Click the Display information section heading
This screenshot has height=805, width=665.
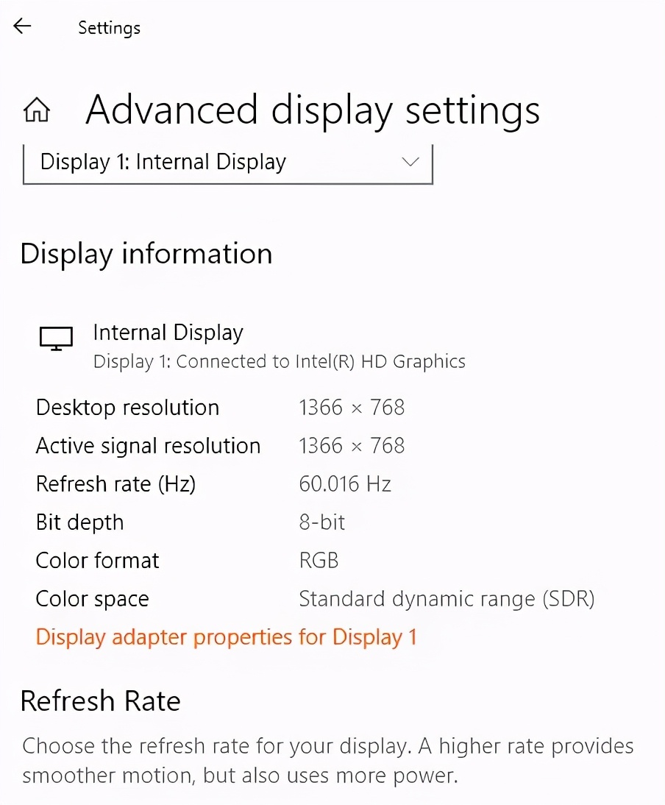[x=146, y=253]
